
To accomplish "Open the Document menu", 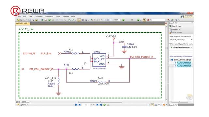I will coord(39,16).
